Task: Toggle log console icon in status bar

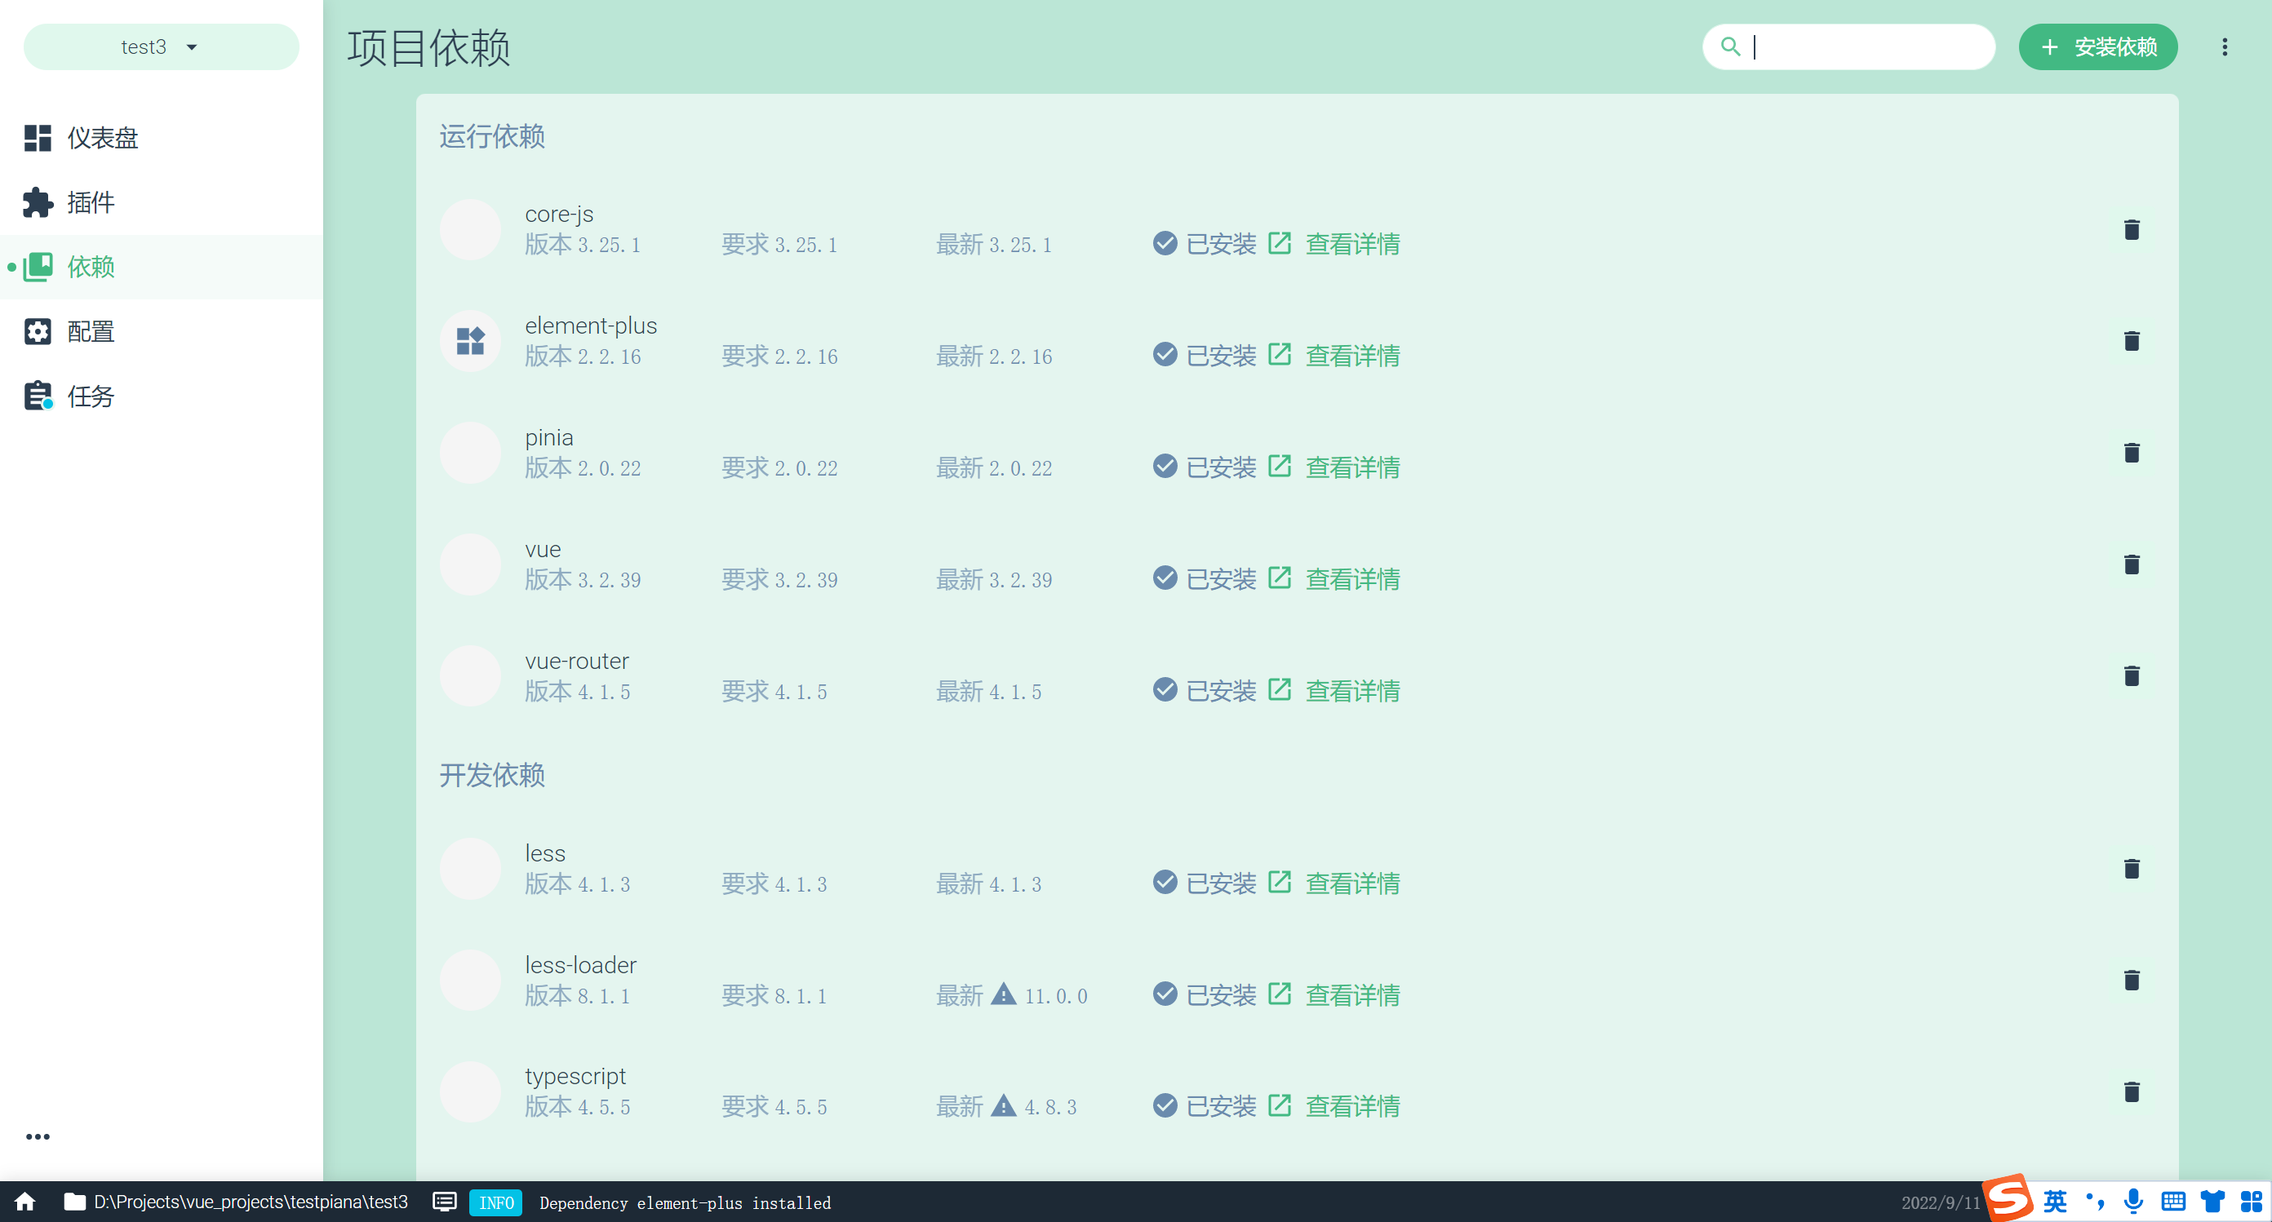Action: point(445,1202)
